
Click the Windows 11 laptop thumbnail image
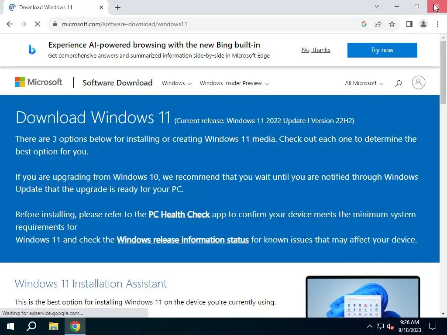coord(363,297)
